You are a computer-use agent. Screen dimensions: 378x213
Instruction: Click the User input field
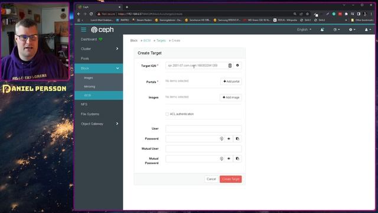click(203, 129)
